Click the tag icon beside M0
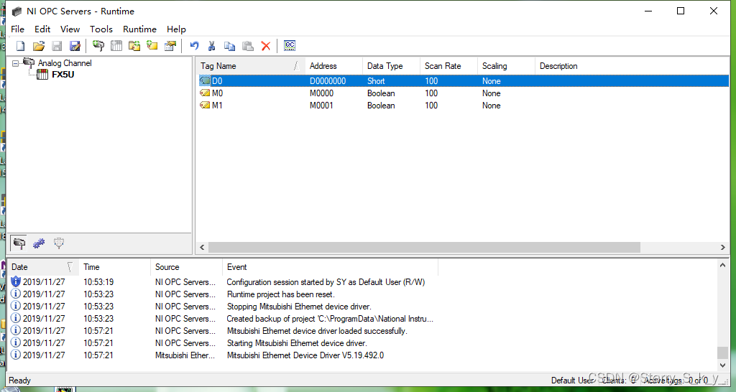 click(205, 93)
